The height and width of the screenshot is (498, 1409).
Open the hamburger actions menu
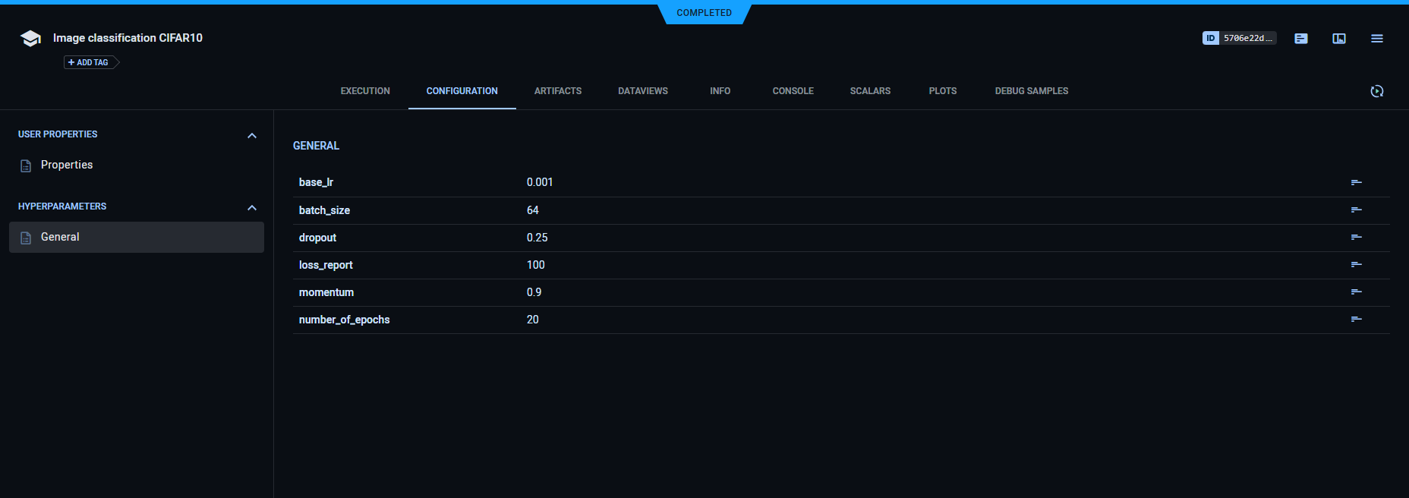coord(1376,39)
